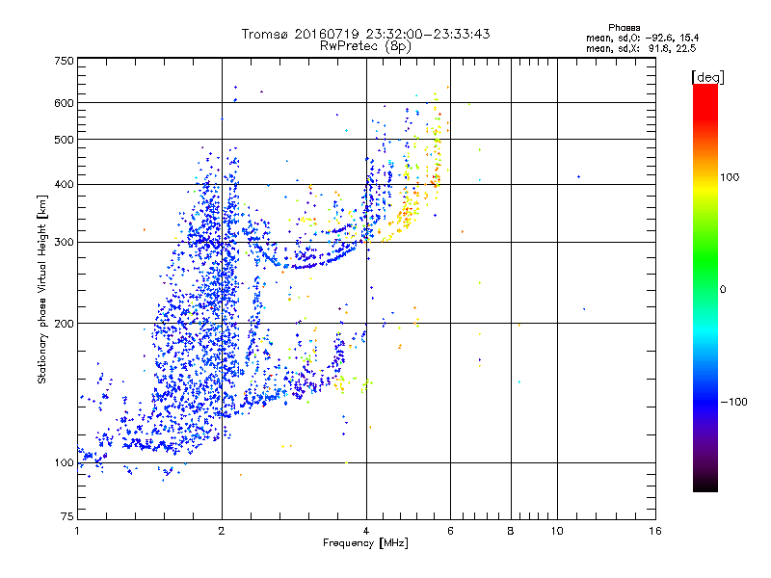Viewport: 771px width, 578px height.
Task: Click the y-axis tick label '100' on the height axis
Action: [x=65, y=463]
